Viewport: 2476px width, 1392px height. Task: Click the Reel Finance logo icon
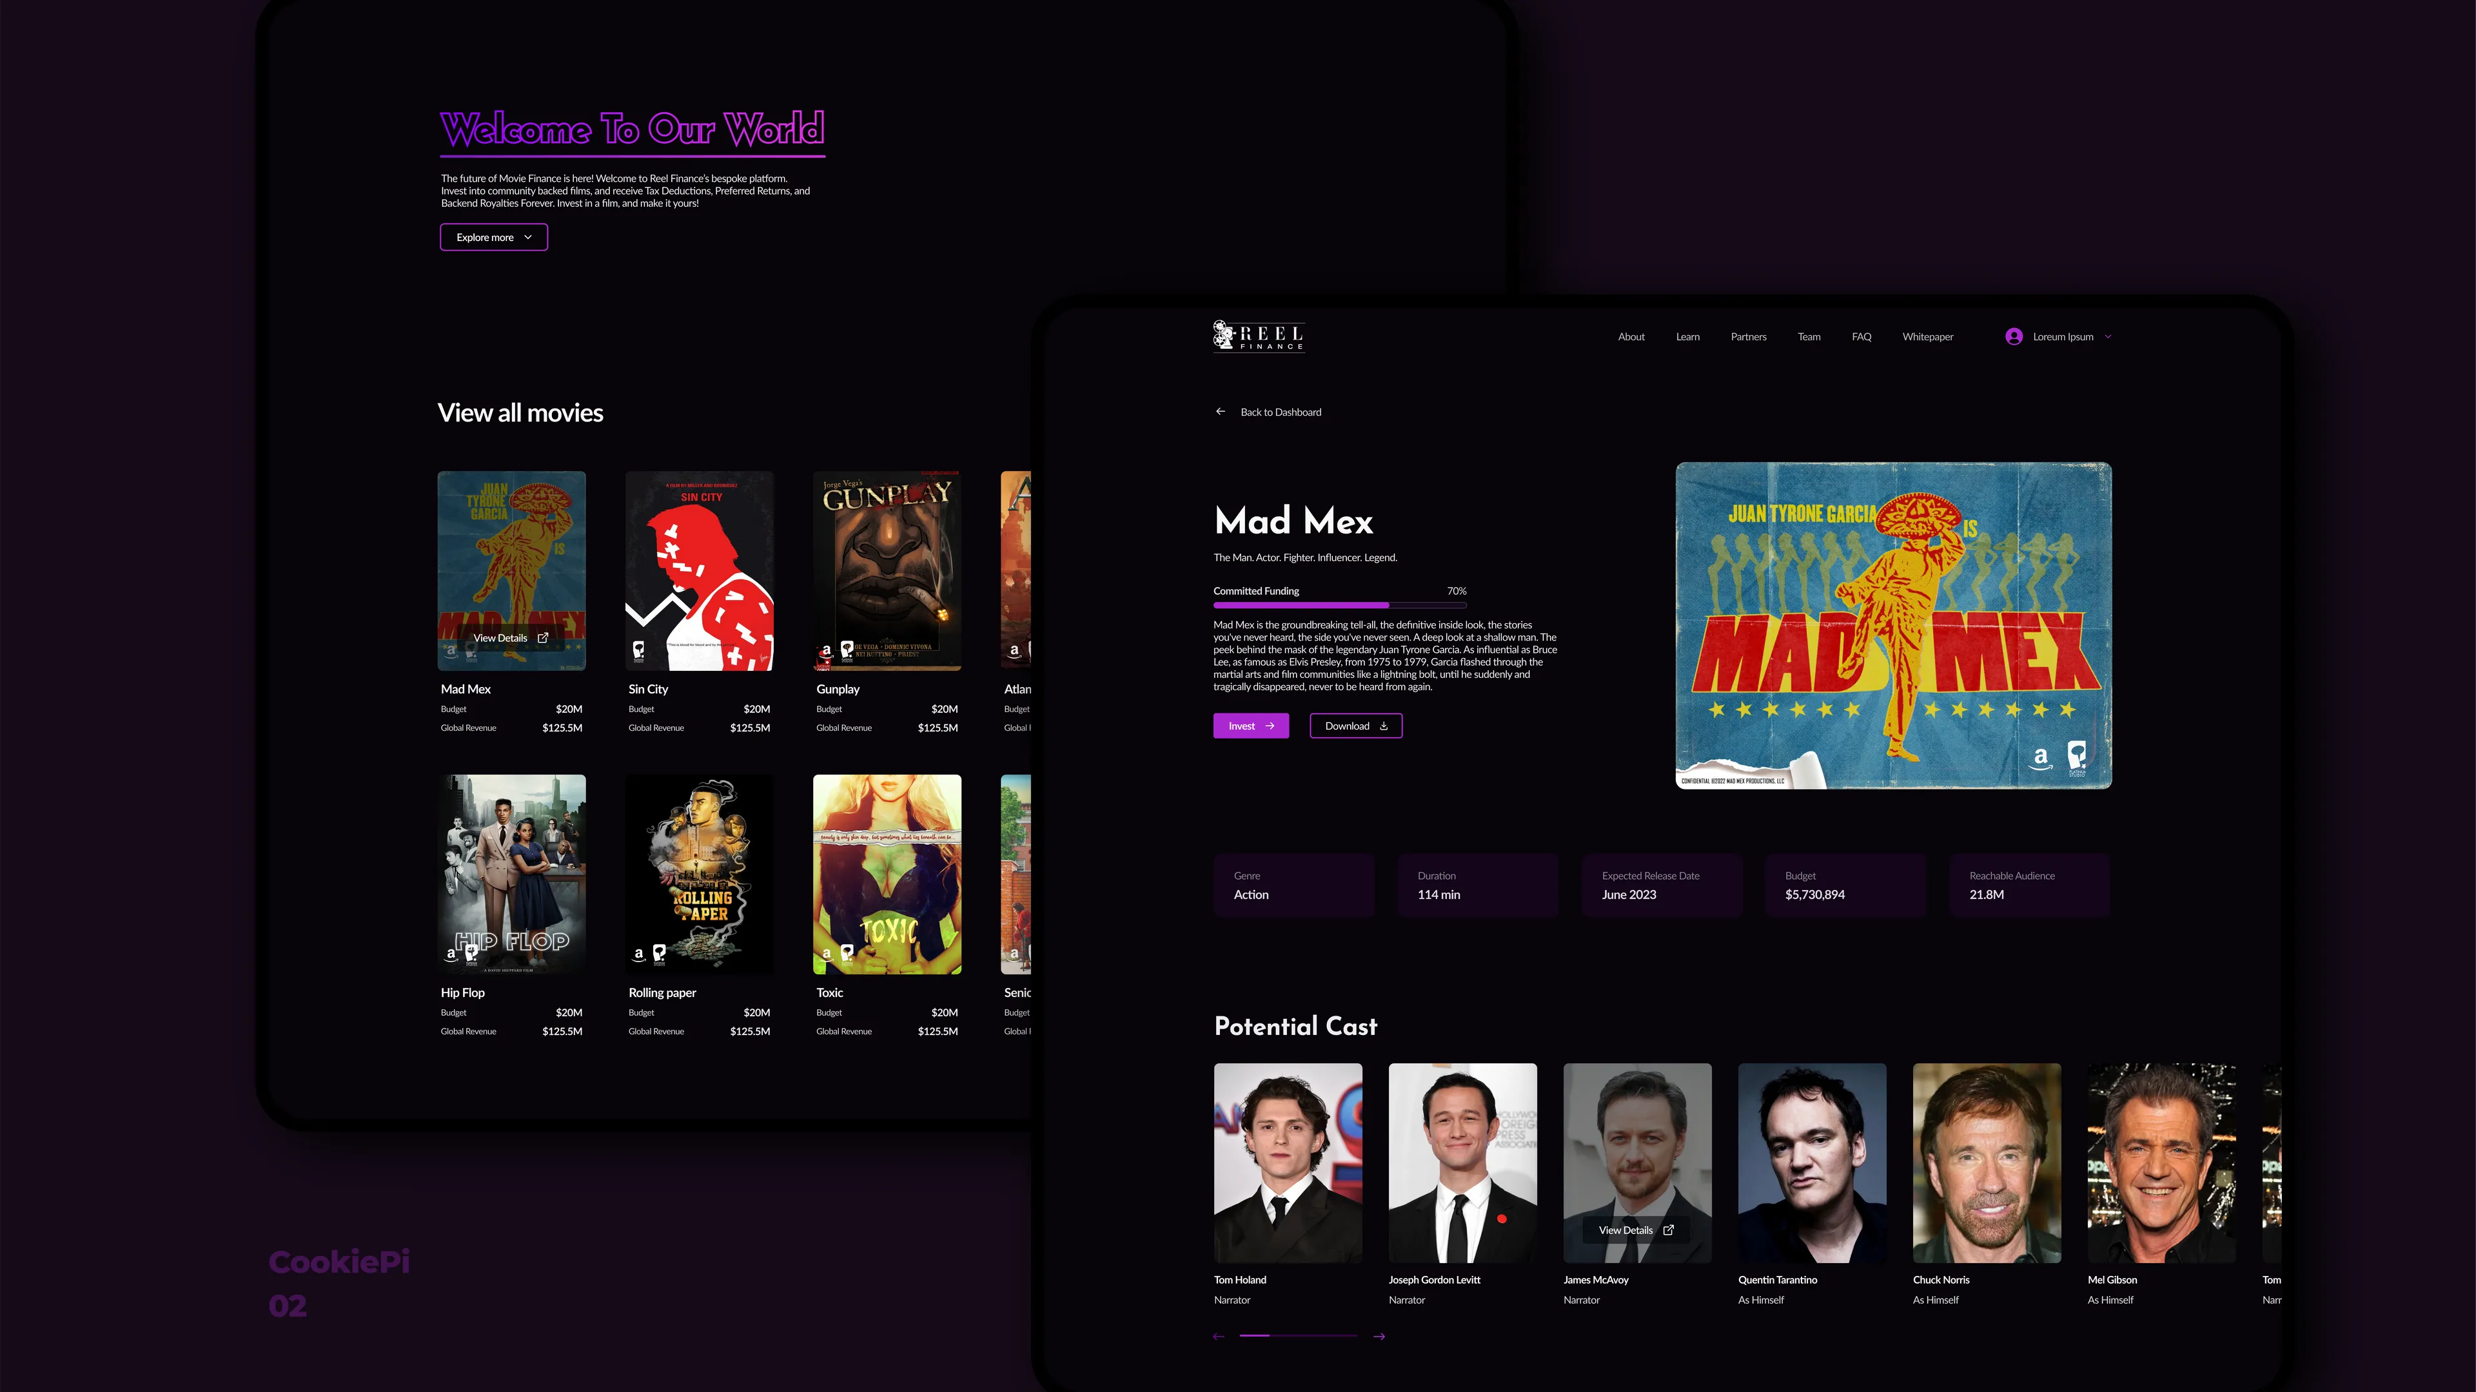point(1224,335)
